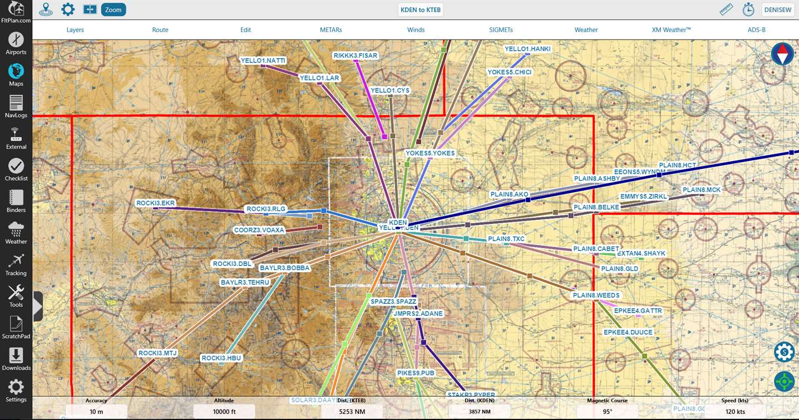Open the Airports section in sidebar

click(16, 43)
